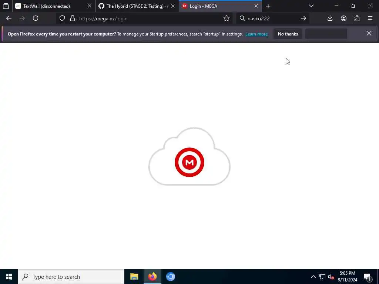Close the TextWall (disconnected) tab
This screenshot has height=284, width=379.
click(x=90, y=6)
